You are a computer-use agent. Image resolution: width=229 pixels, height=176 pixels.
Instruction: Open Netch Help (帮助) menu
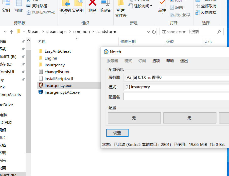click(x=170, y=61)
